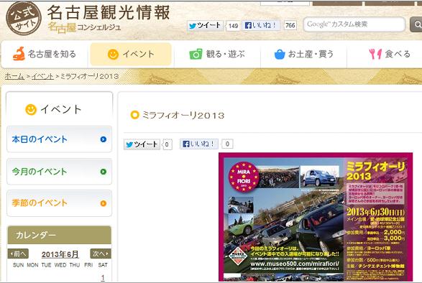Image resolution: width=422 pixels, height=283 pixels.
Task: Click the ミラフィオーリ2013 article heading
Action: (183, 116)
